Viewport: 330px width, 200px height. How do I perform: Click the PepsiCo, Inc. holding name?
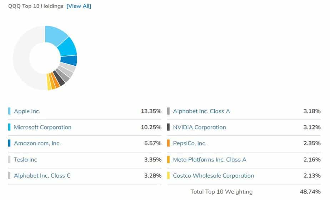pyautogui.click(x=190, y=143)
